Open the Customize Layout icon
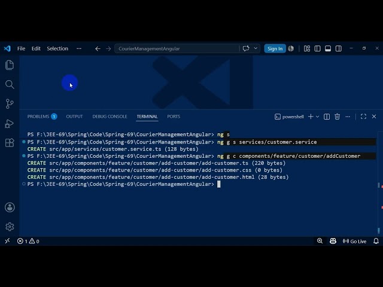Image resolution: width=383 pixels, height=287 pixels. point(307,48)
